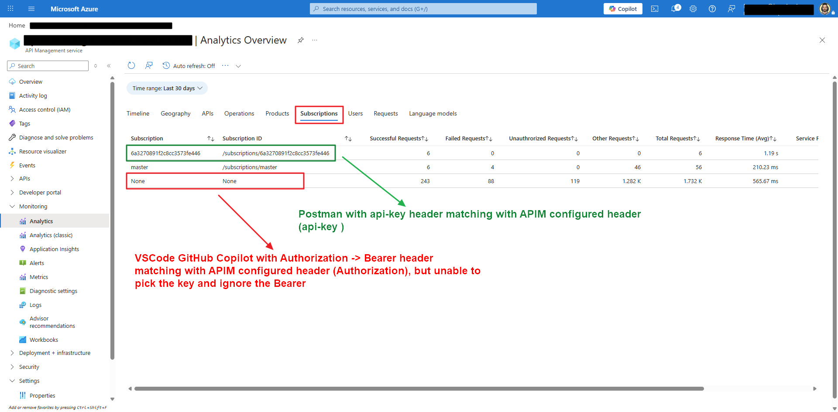
Task: Switch to the Products tab
Action: coord(277,113)
